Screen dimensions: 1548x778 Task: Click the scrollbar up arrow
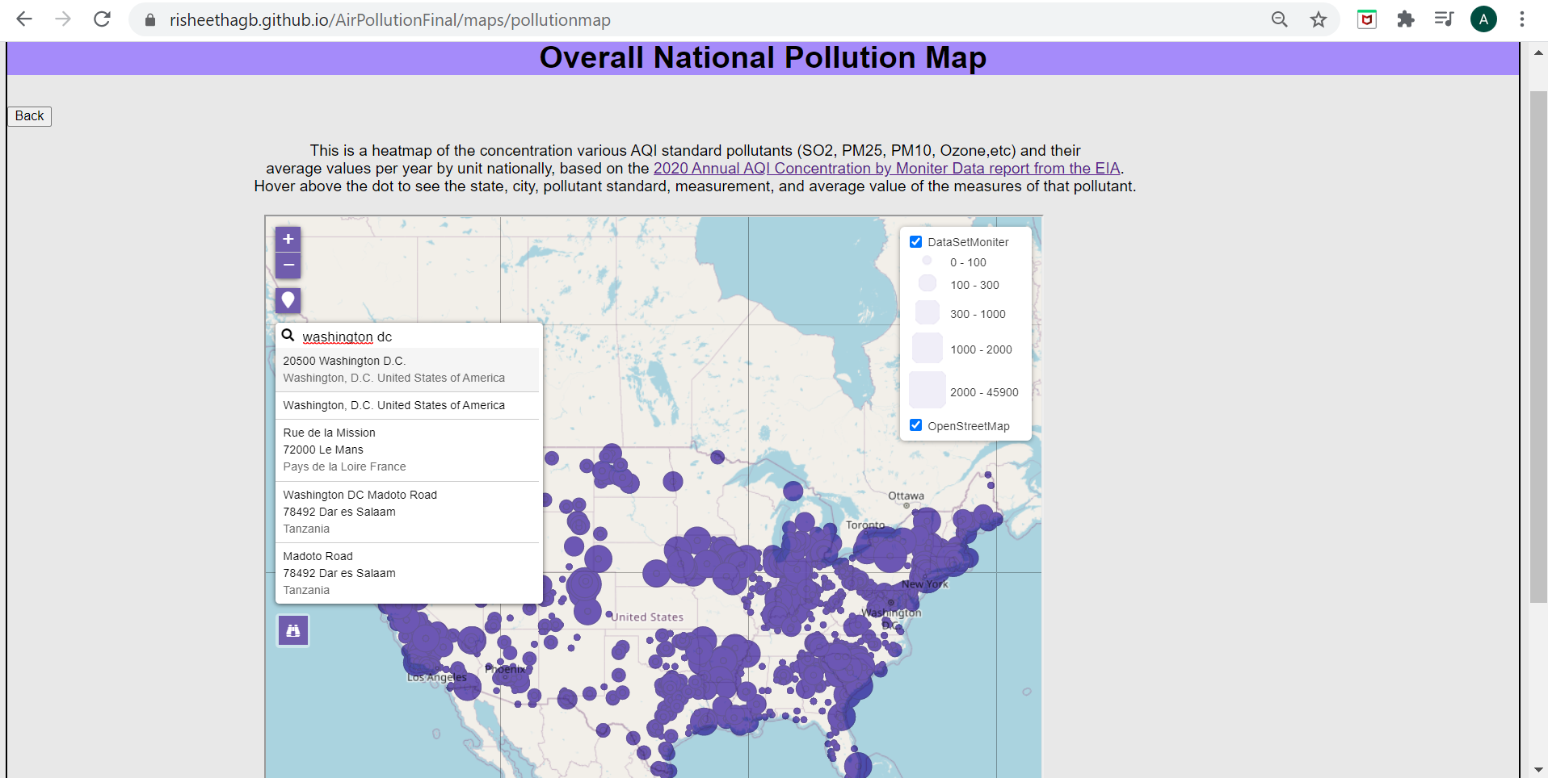click(1538, 52)
